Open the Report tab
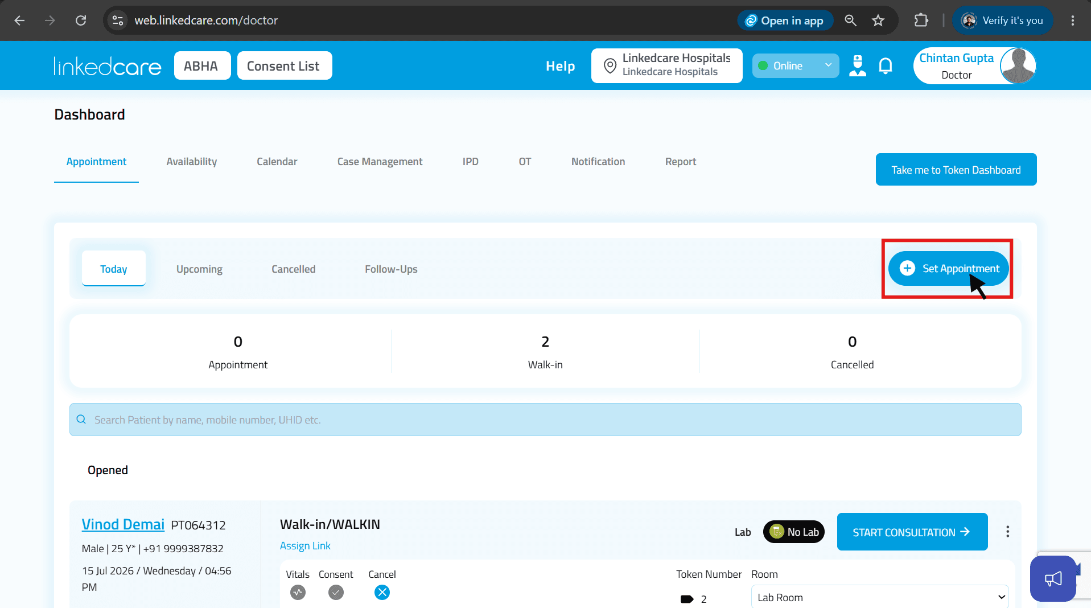The width and height of the screenshot is (1091, 608). coord(681,162)
